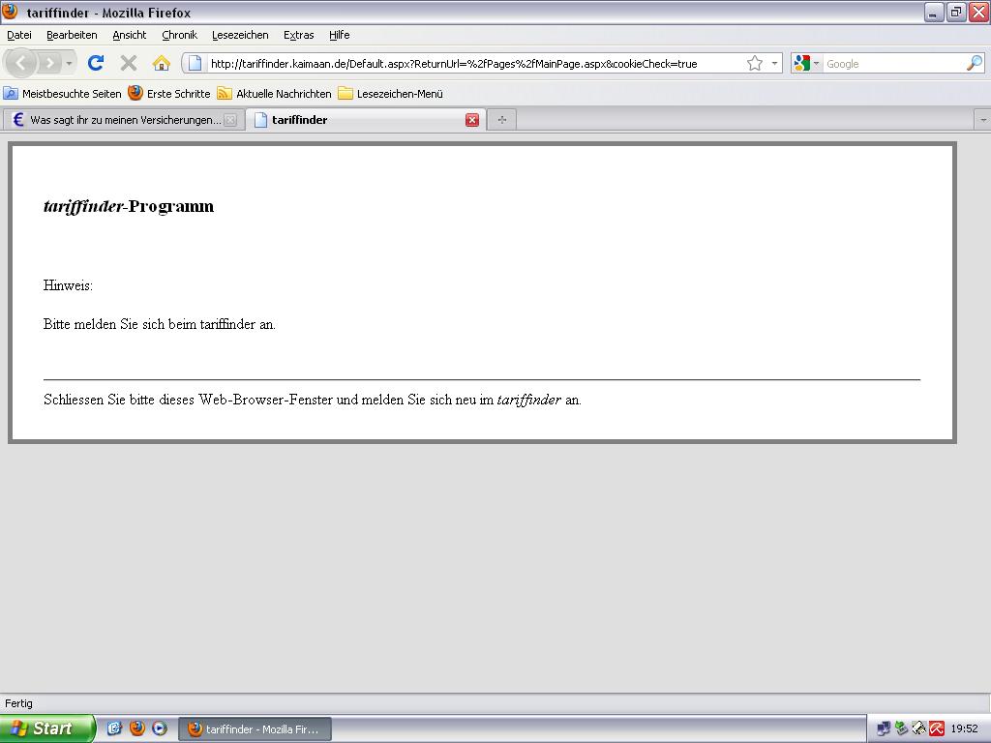Close the tariffinder tab with red X
This screenshot has width=991, height=743.
pyautogui.click(x=471, y=120)
